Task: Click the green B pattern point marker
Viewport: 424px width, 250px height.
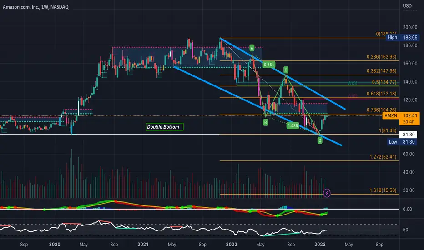Action: click(266, 122)
